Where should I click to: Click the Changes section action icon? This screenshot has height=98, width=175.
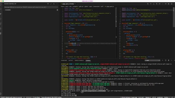57,10
